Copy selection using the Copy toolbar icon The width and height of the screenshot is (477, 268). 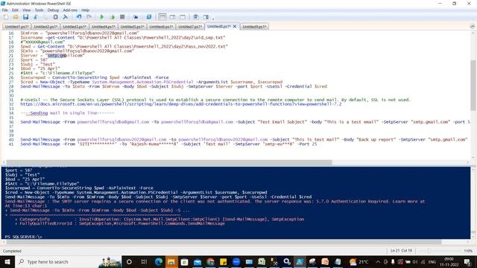[x=45, y=17]
